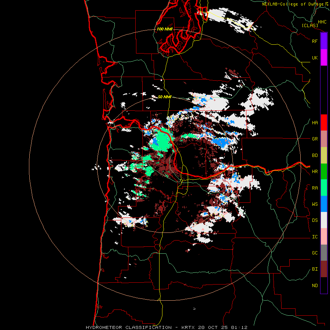Click the WS blue legend swatch
This screenshot has width=330, height=330.
point(324,204)
